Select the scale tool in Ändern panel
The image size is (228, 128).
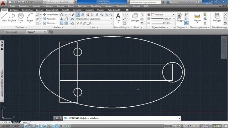pyautogui.click(x=62, y=23)
